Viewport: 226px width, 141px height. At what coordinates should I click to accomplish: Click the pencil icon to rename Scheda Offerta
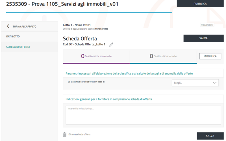(111, 45)
